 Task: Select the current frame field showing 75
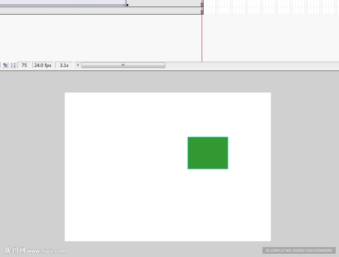[x=24, y=65]
